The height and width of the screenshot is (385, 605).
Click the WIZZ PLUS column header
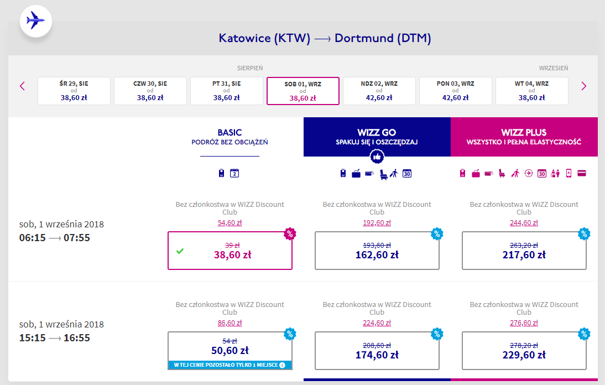(524, 137)
